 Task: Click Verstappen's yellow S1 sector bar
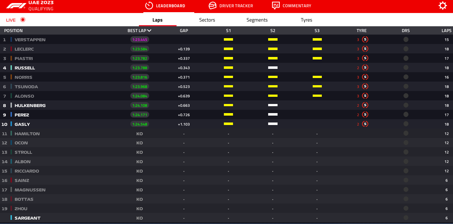228,40
